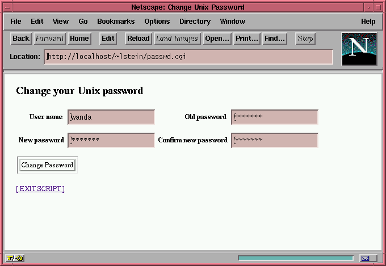Go to Home page via toolbar
Viewport: 386px width, 266px height.
[79, 39]
